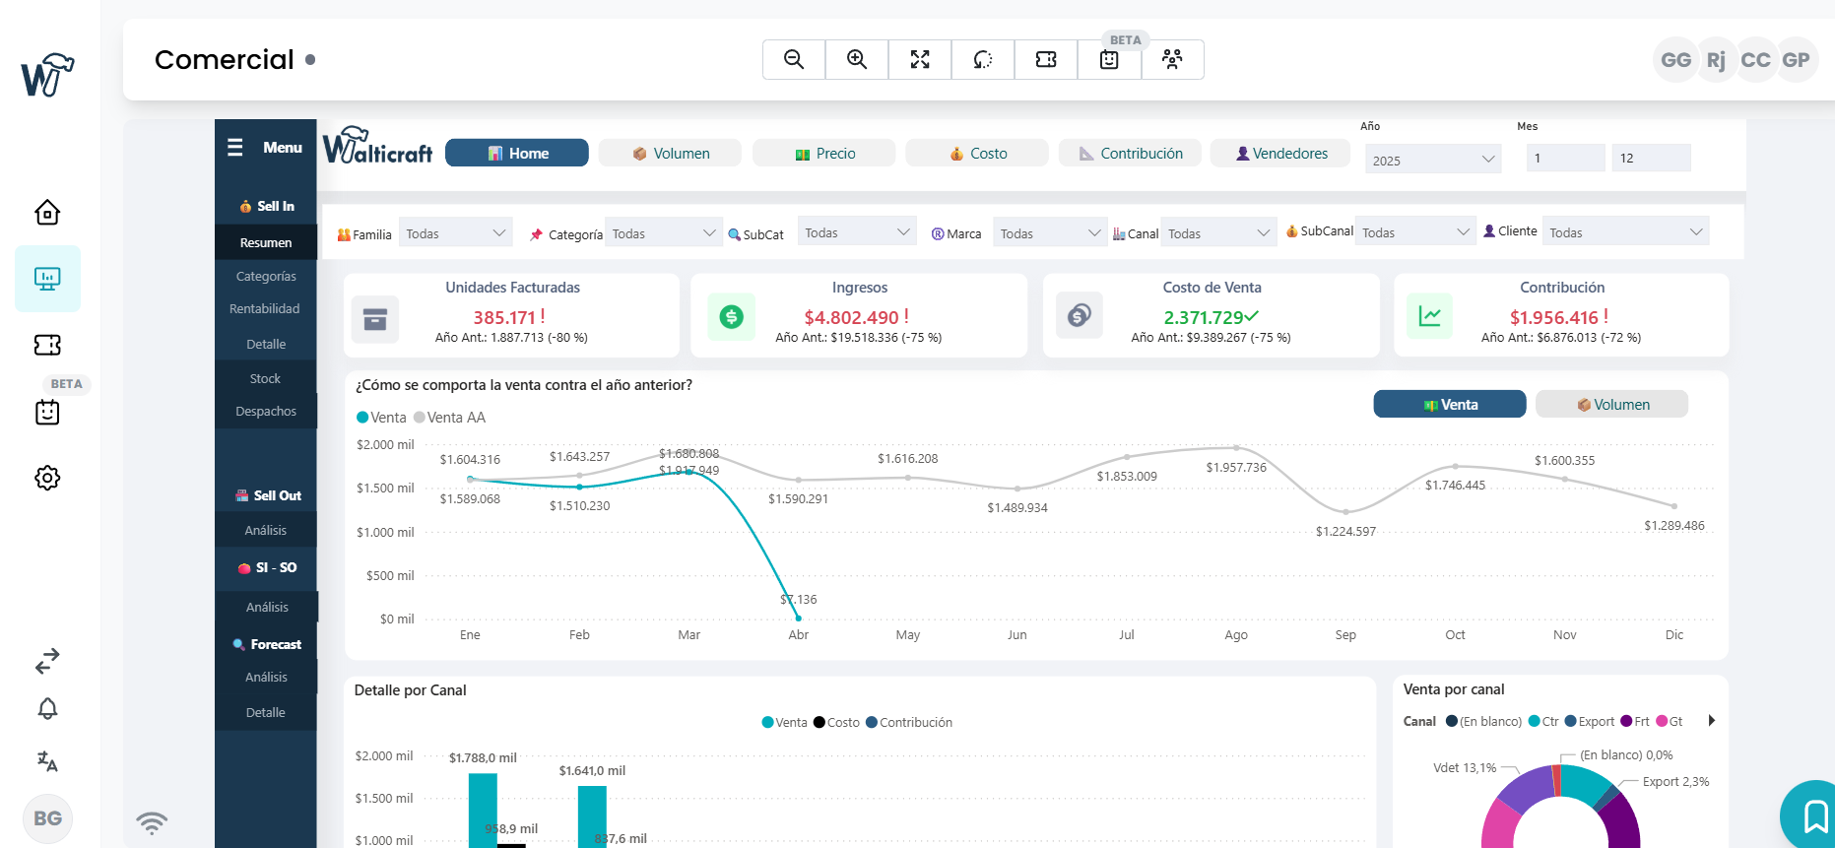The image size is (1835, 848).
Task: Click the Vendedores button
Action: [1279, 154]
